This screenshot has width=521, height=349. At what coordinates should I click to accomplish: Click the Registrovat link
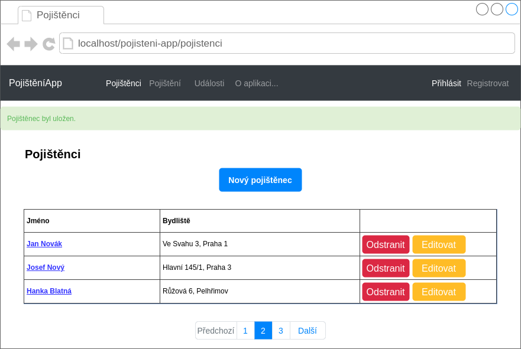coord(488,83)
